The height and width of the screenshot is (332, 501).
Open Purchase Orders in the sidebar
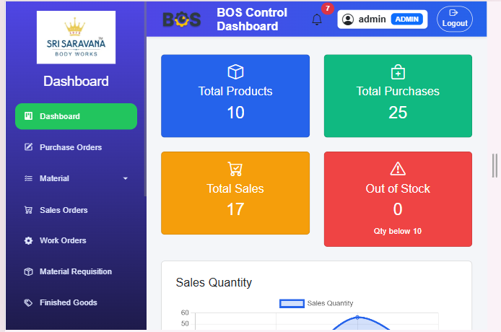(70, 147)
